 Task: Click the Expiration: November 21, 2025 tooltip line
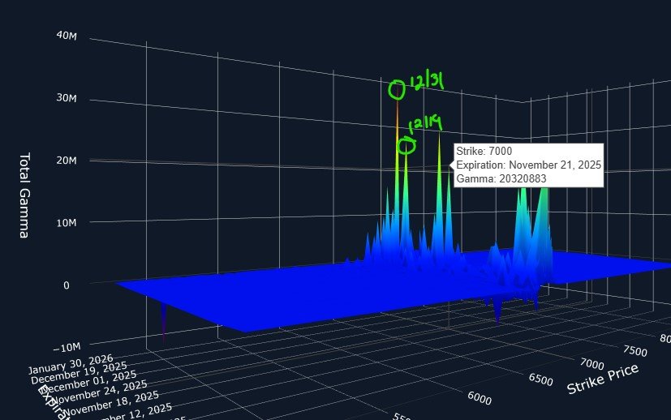click(528, 165)
